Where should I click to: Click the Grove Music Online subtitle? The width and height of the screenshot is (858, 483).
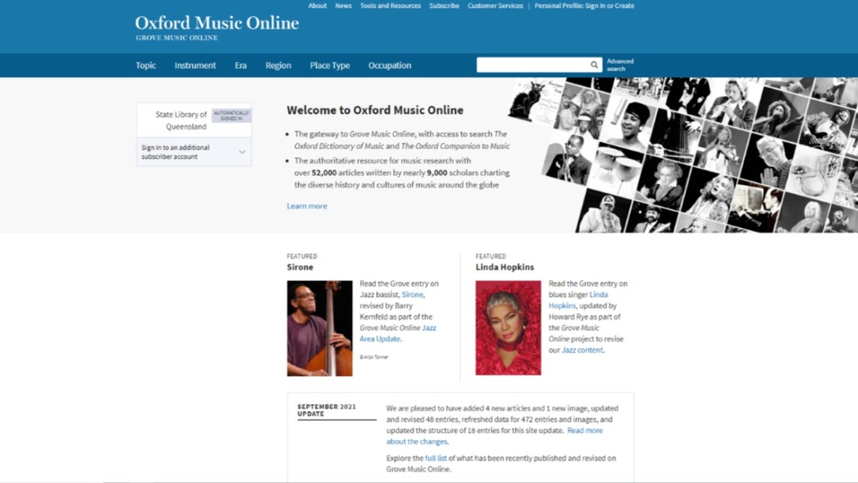point(176,38)
